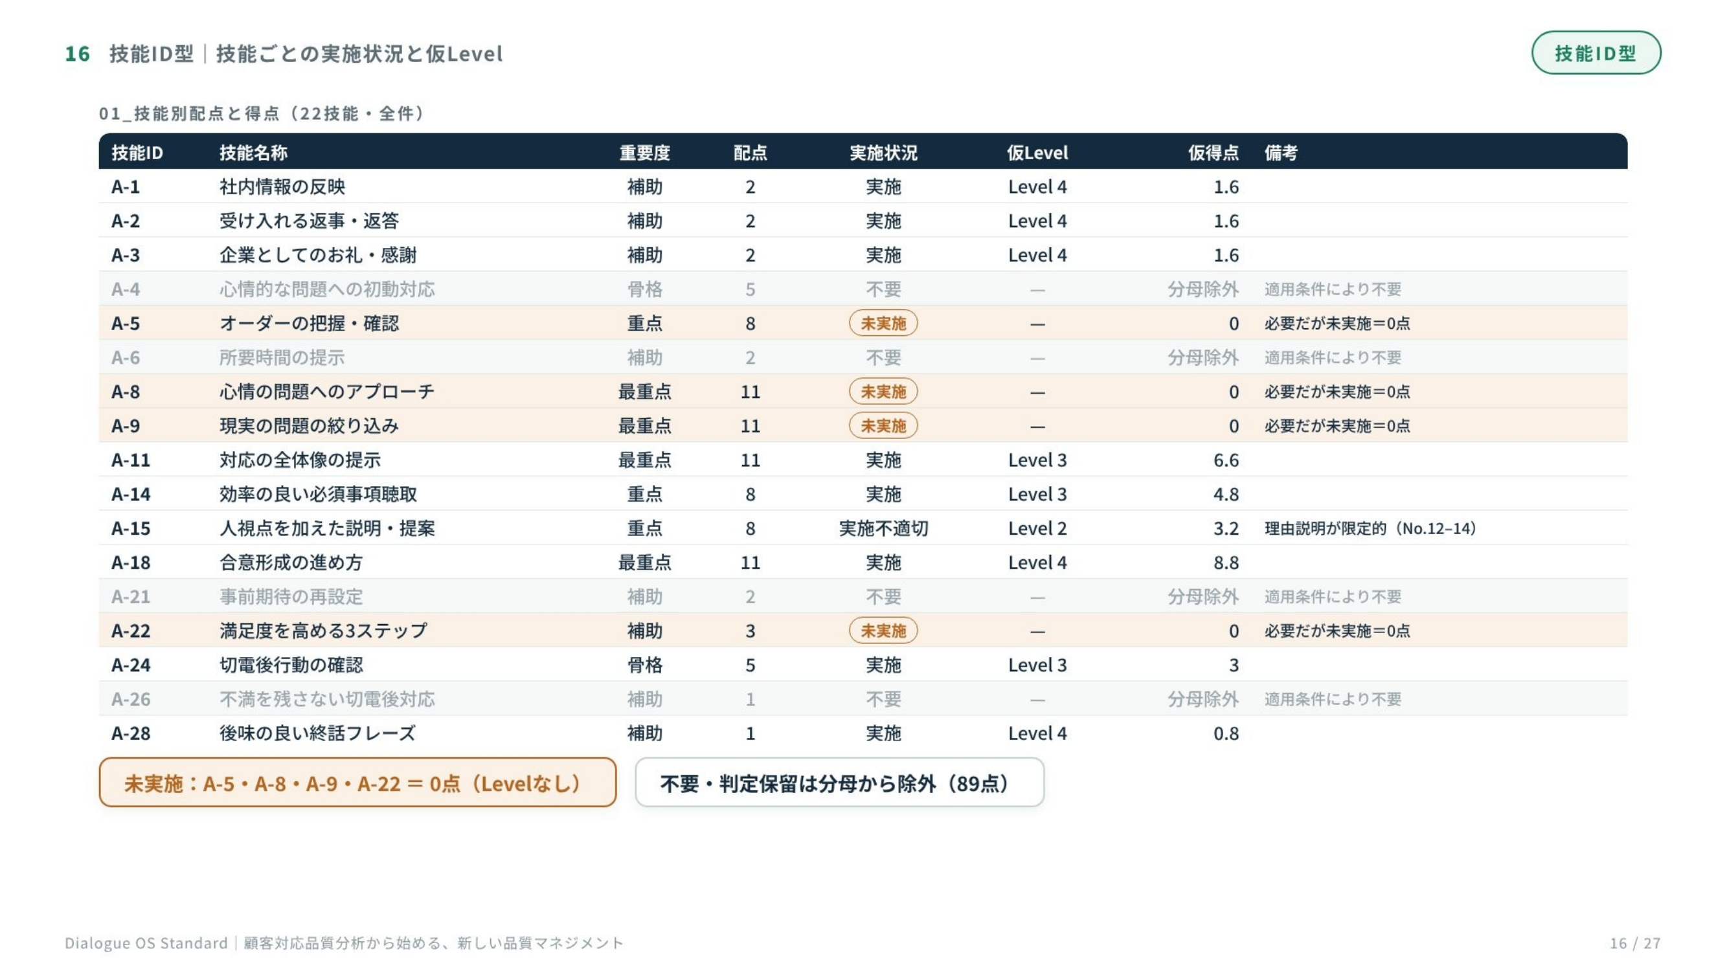Click skill name 受け入れる返事・返答

click(309, 221)
